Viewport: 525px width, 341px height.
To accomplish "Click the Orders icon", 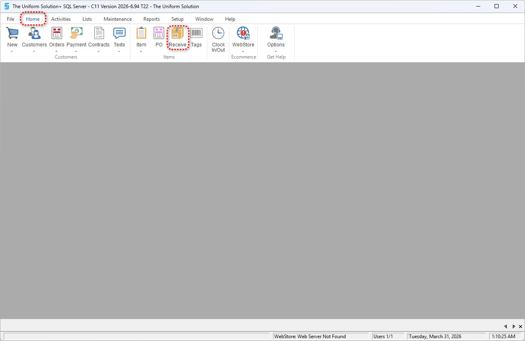I will 57,33.
